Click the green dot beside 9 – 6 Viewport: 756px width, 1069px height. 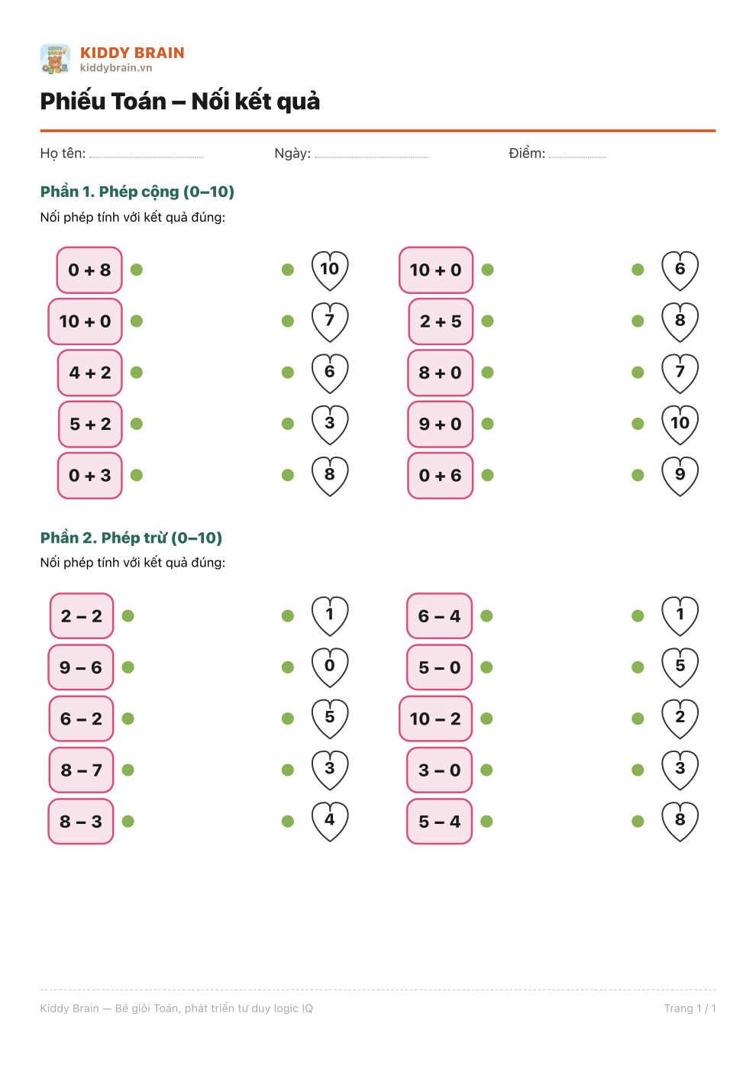point(128,667)
